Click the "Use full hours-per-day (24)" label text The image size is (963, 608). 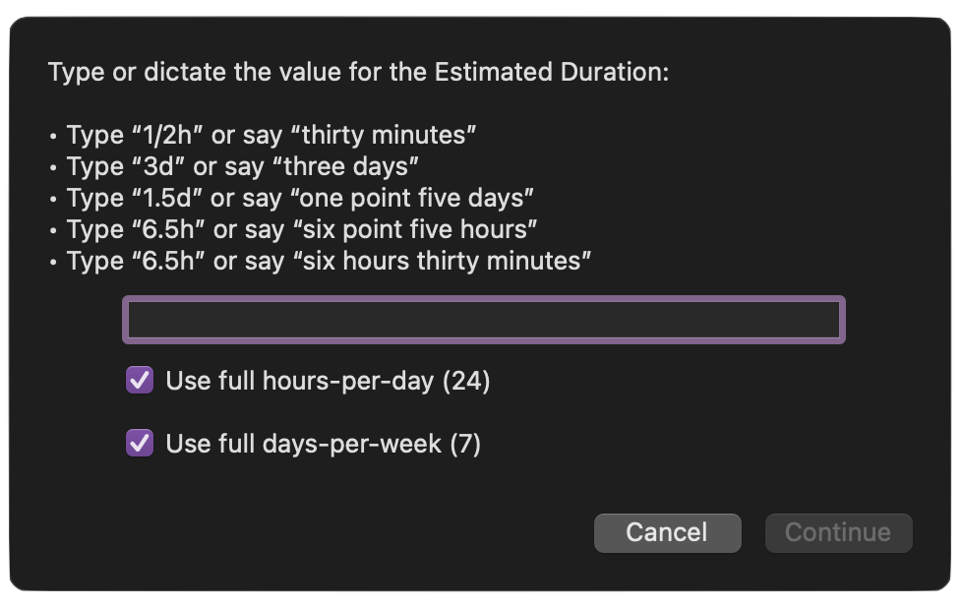pos(328,381)
